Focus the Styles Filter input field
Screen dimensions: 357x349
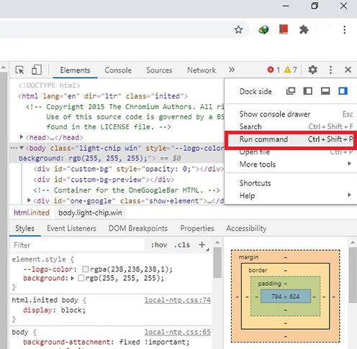[77, 245]
